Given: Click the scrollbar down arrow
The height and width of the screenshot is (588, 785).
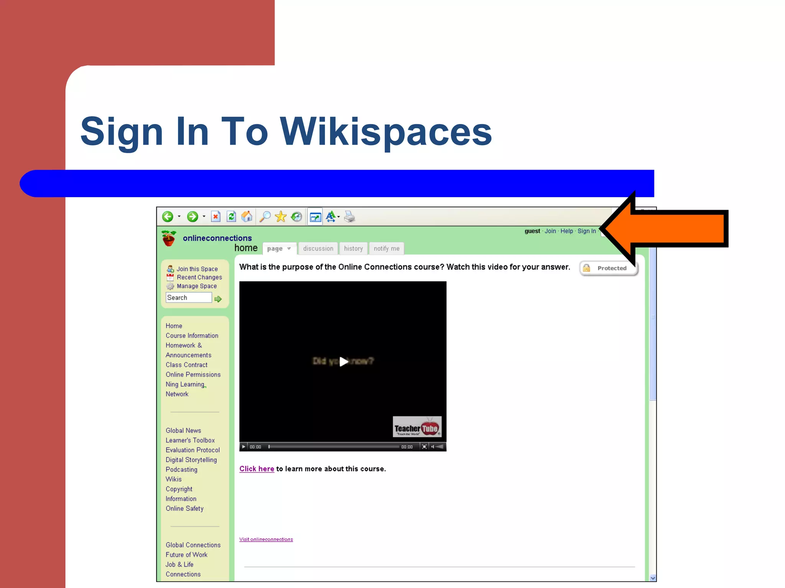Looking at the screenshot, I should tap(653, 578).
